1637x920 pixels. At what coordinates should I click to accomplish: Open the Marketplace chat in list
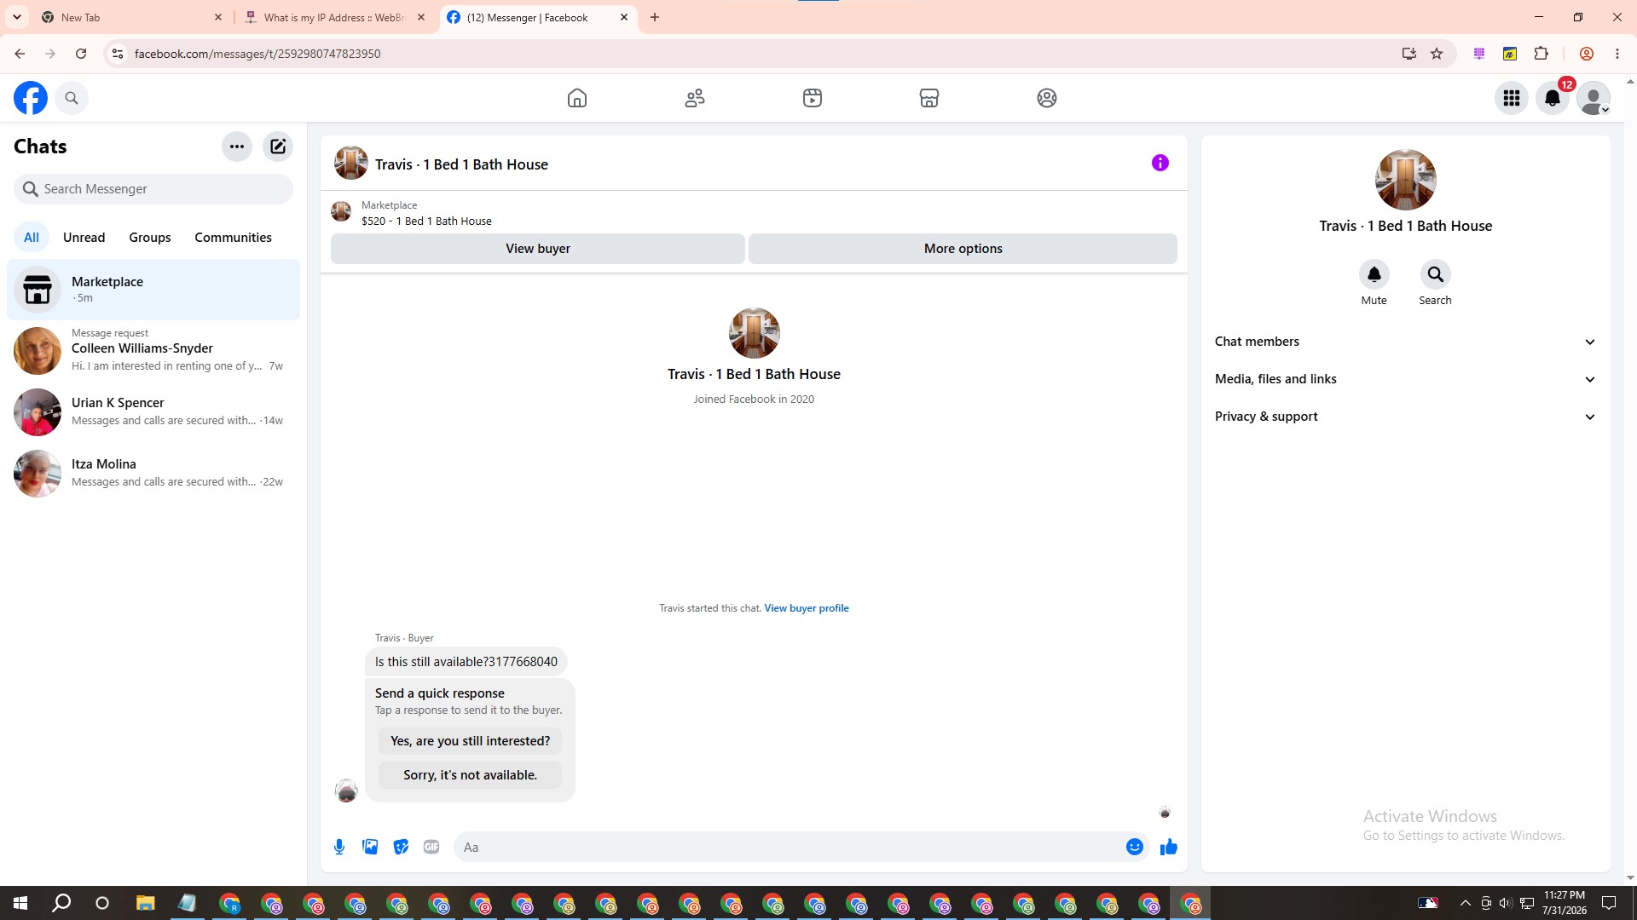point(153,290)
